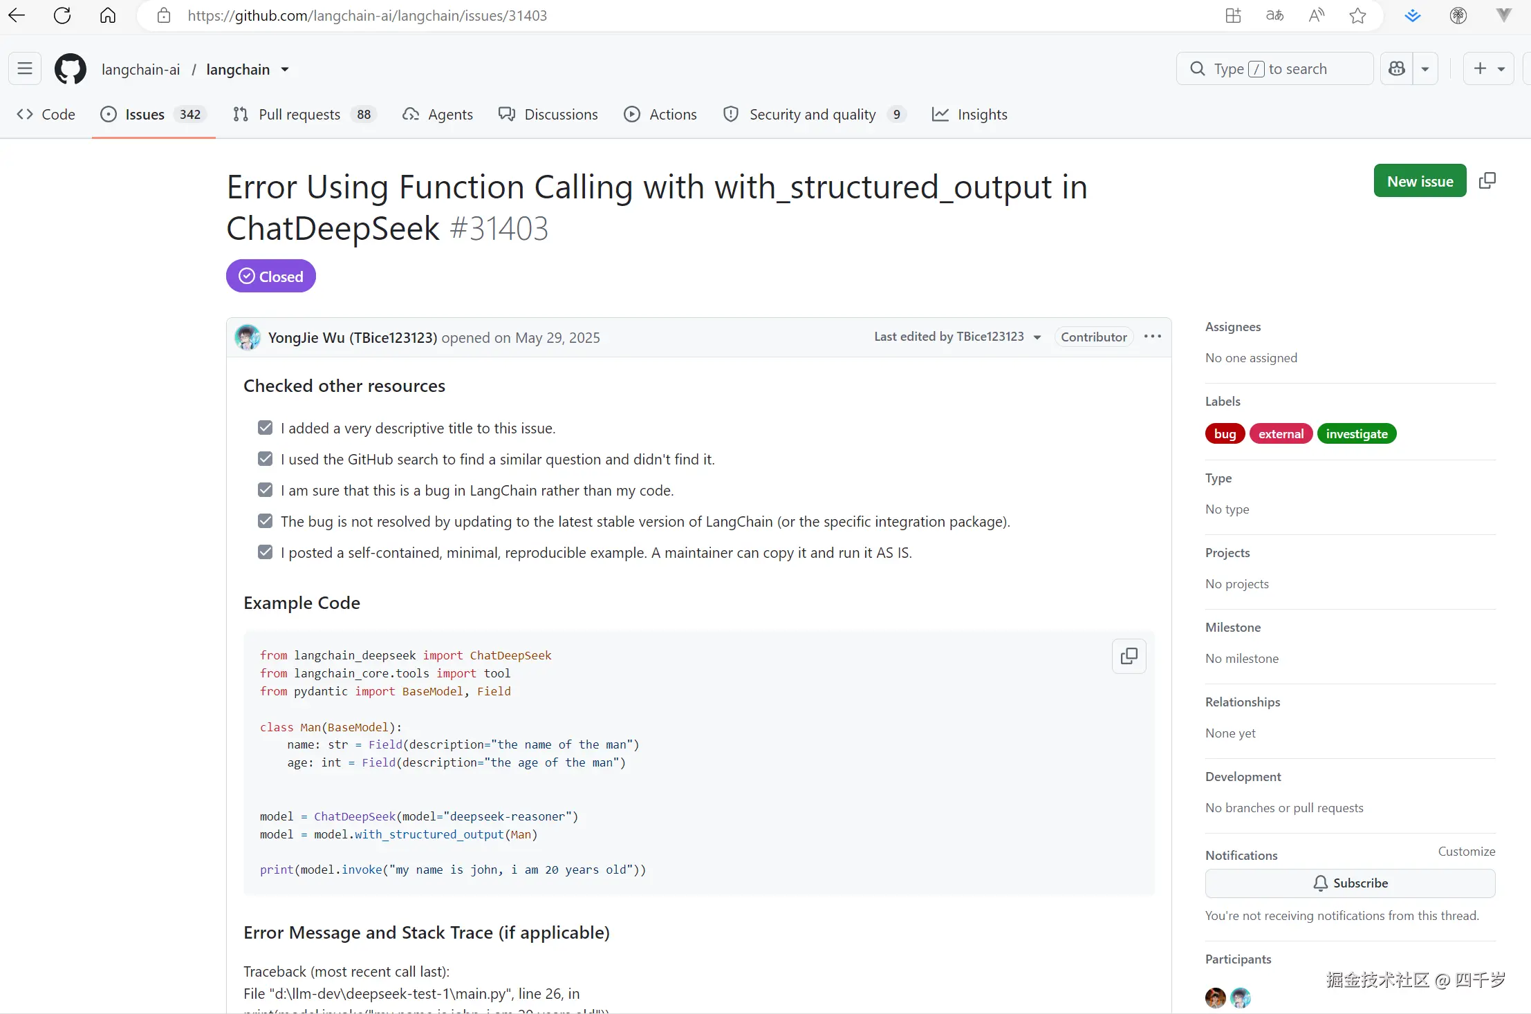Toggle the latest stable version checkbox

(265, 521)
